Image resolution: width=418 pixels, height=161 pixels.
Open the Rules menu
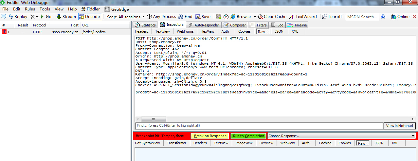click(30, 9)
